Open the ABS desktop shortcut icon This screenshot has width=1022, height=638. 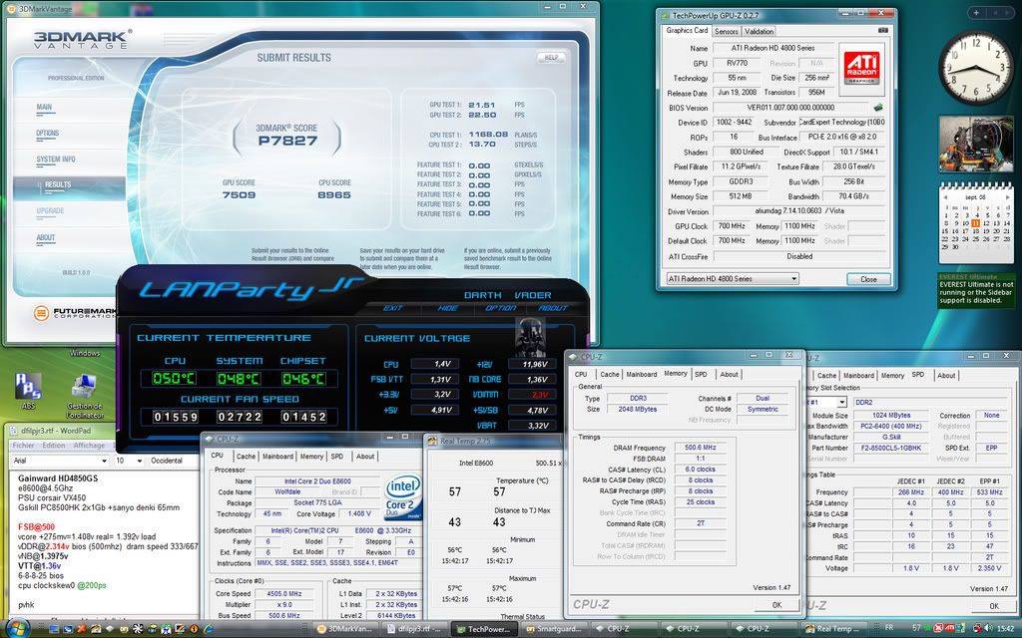(29, 387)
